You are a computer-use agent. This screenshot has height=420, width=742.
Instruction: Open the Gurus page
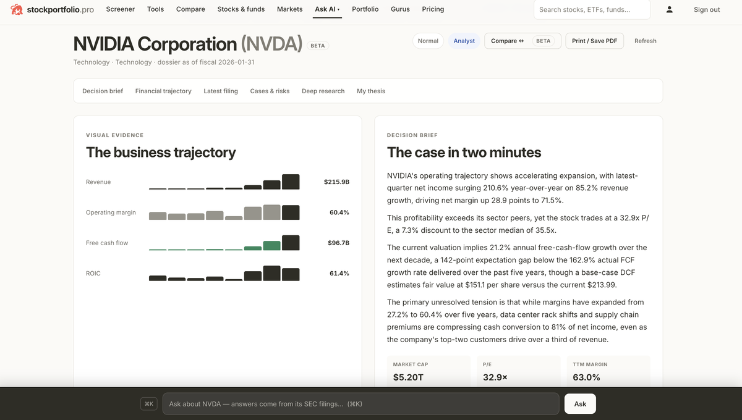[x=400, y=9]
